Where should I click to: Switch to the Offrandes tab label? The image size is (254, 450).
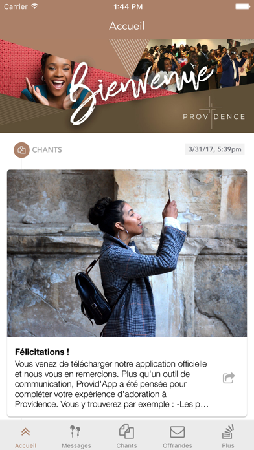(178, 445)
